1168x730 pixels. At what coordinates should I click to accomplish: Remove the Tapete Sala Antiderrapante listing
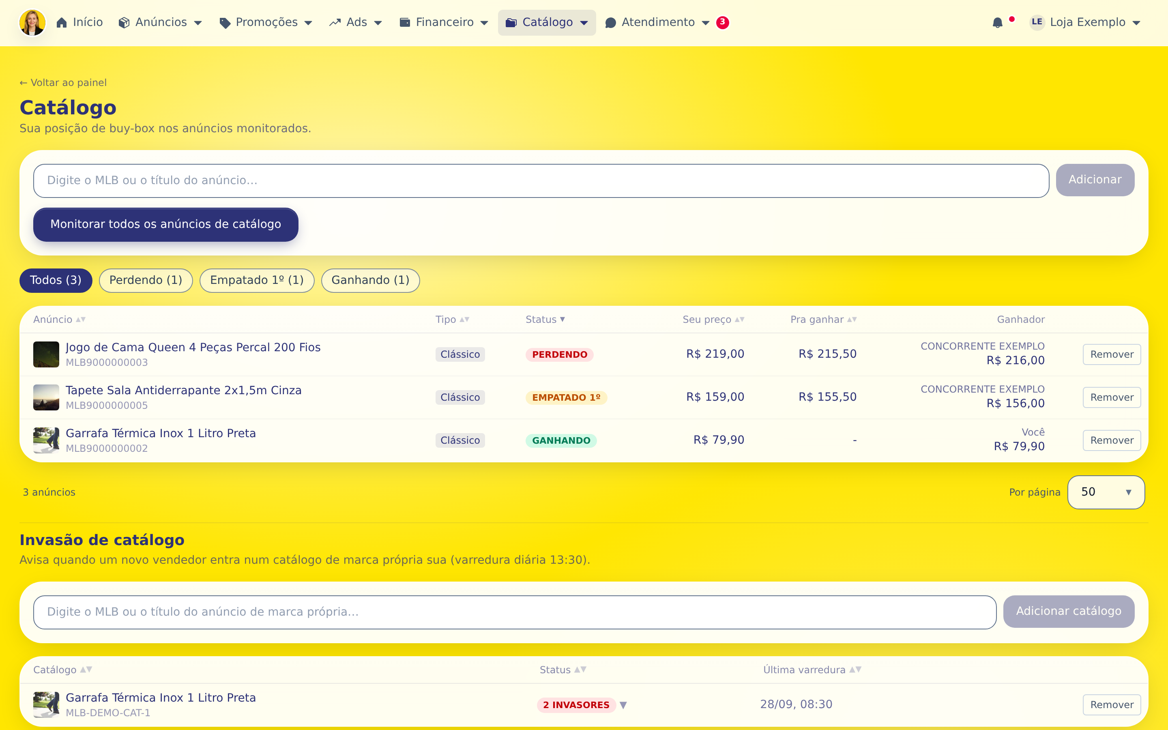point(1112,397)
